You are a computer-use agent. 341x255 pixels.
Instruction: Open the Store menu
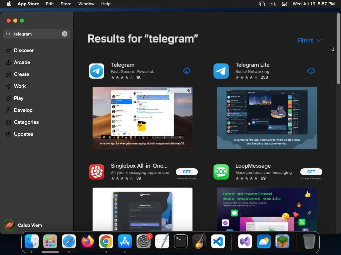[66, 4]
